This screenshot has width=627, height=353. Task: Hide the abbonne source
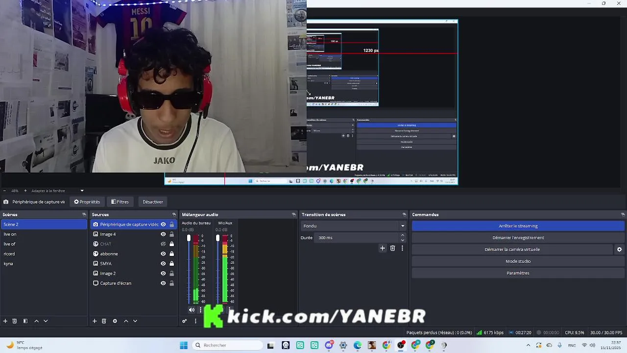coord(163,254)
